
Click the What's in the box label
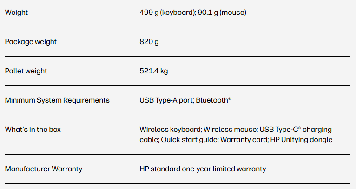click(33, 130)
